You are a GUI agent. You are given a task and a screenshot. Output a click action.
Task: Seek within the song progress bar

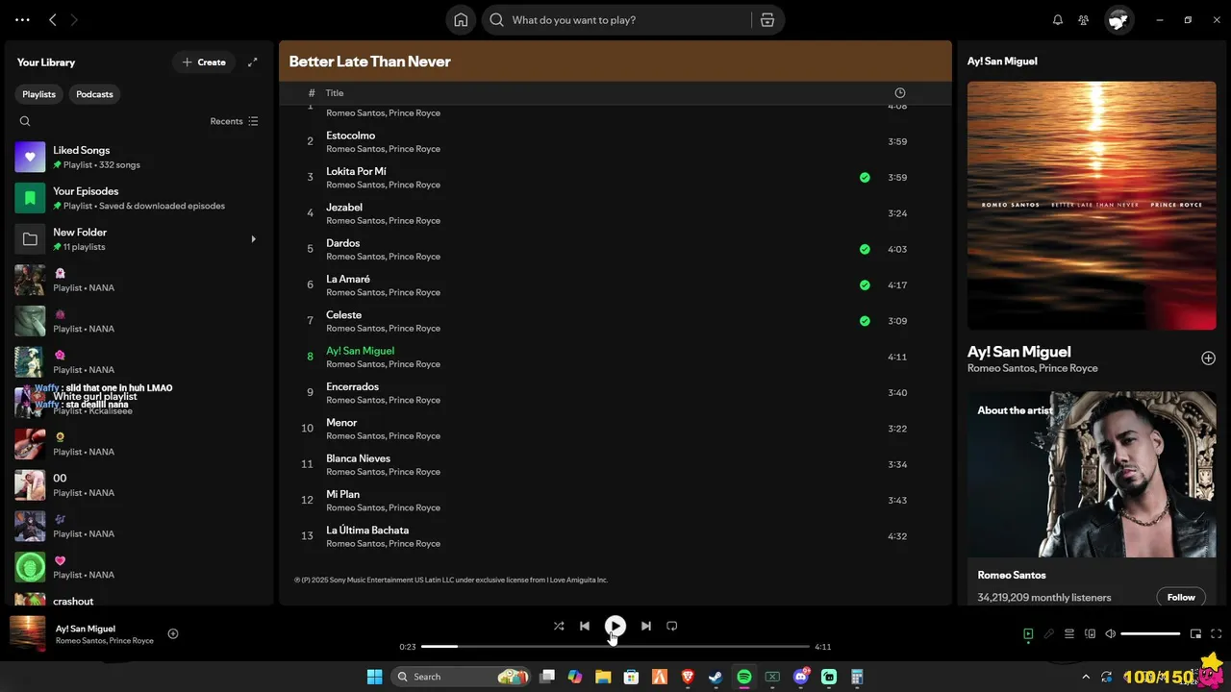[x=615, y=647]
